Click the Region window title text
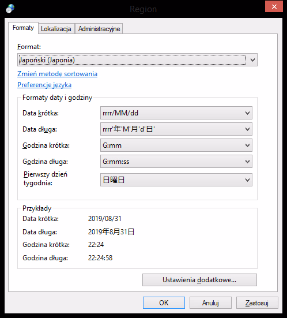 tap(143, 9)
